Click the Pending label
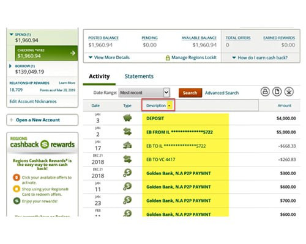Screen dimensions: 306x244 [149, 38]
